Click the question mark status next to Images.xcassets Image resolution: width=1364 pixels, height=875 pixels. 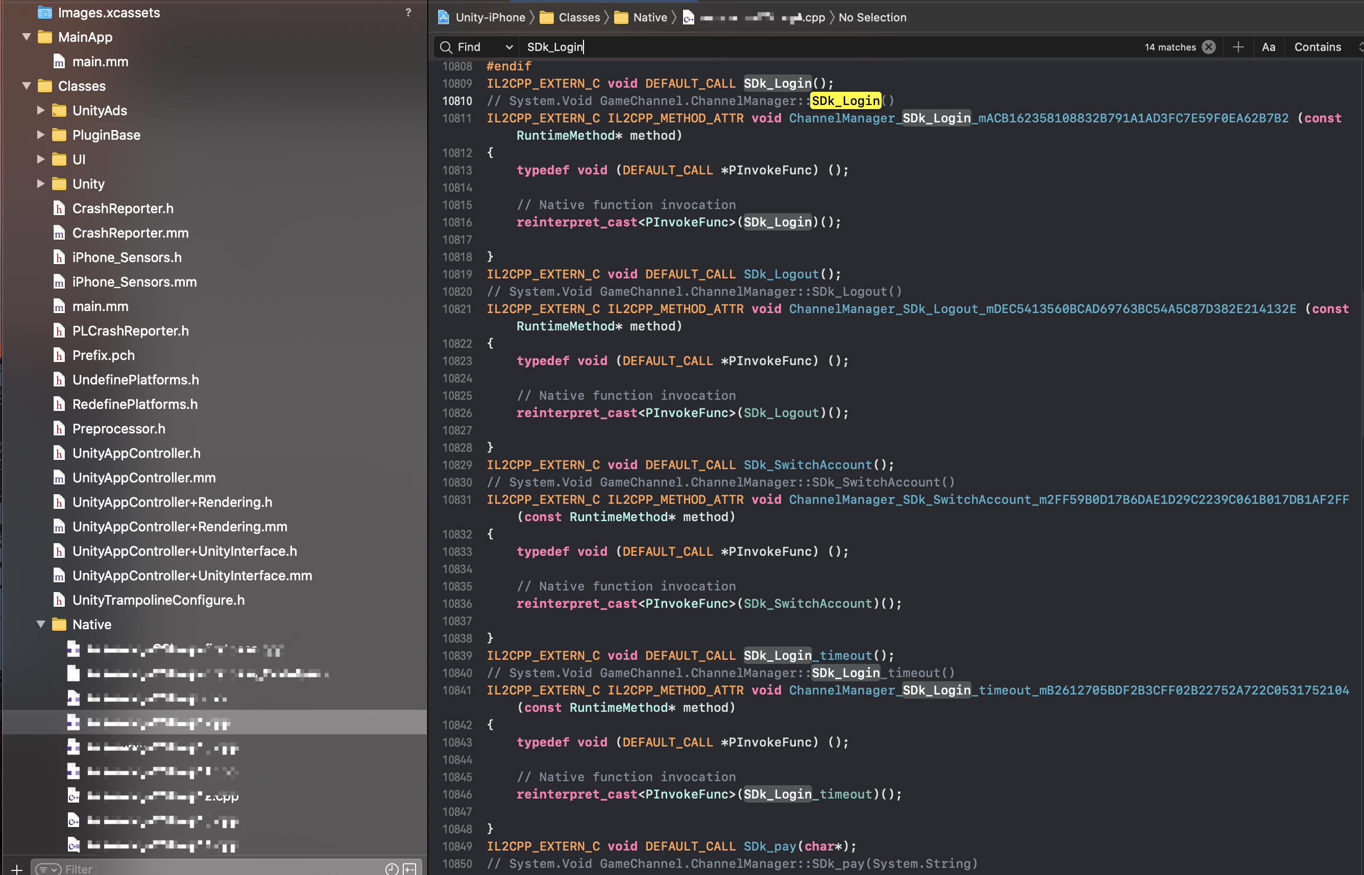[x=408, y=13]
